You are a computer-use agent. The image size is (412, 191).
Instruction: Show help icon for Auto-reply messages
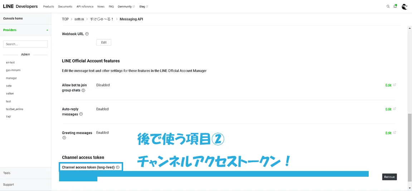(81, 114)
